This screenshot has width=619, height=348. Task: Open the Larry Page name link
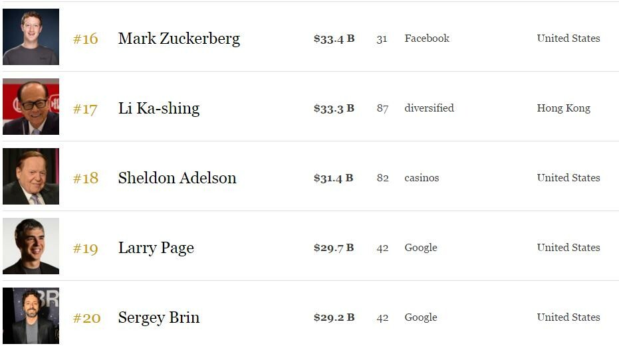coord(156,248)
